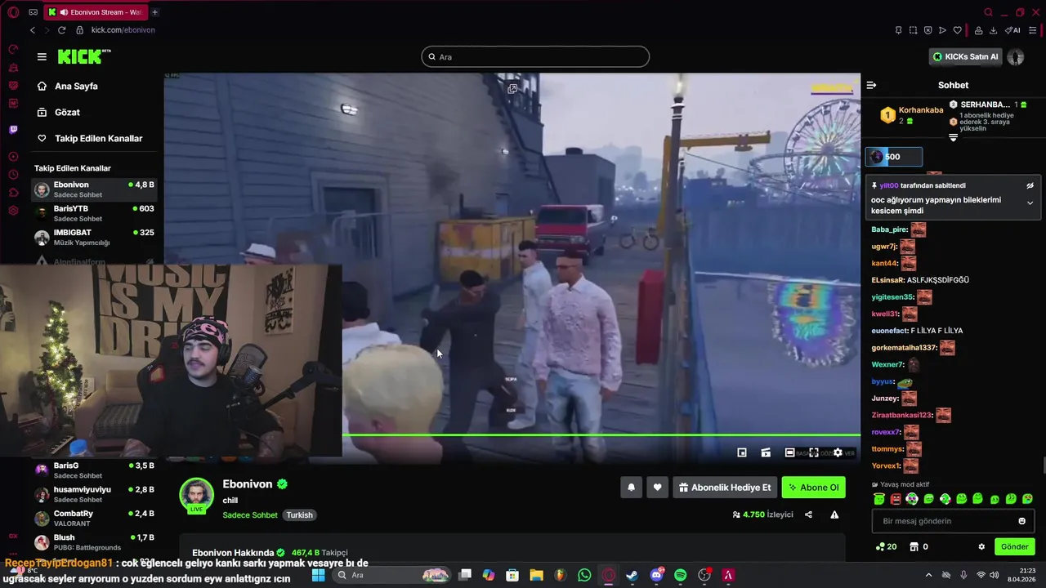This screenshot has width=1046, height=588.
Task: Select Ebonivon in followed channels list
Action: point(94,189)
